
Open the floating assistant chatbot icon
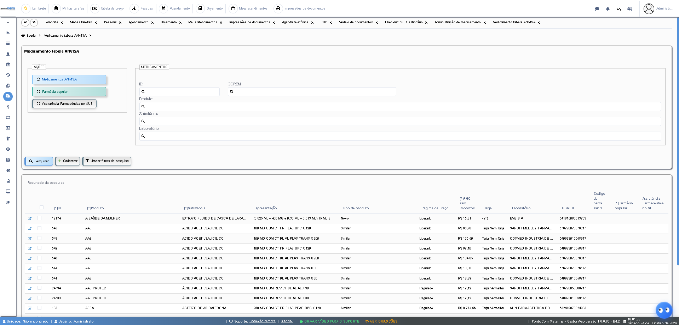coord(664,310)
